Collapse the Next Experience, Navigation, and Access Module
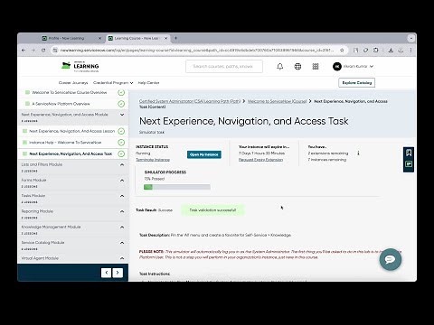 (x=122, y=115)
